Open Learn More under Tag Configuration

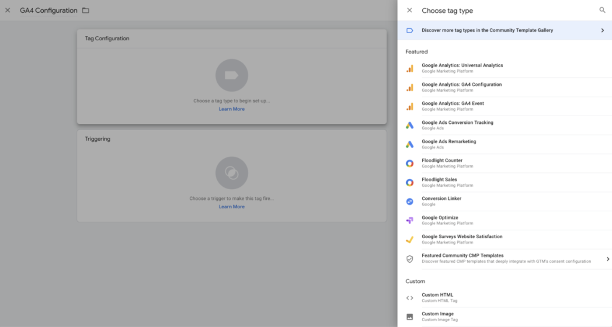tap(232, 109)
